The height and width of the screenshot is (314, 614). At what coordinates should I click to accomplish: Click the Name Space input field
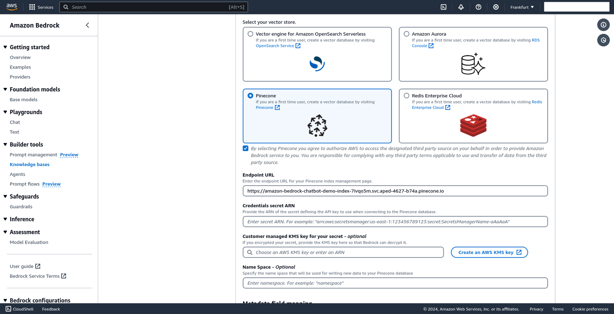click(395, 283)
